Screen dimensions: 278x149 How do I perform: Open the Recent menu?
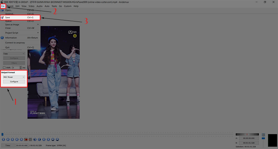point(10,6)
